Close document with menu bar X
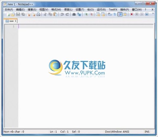 tap(152, 10)
